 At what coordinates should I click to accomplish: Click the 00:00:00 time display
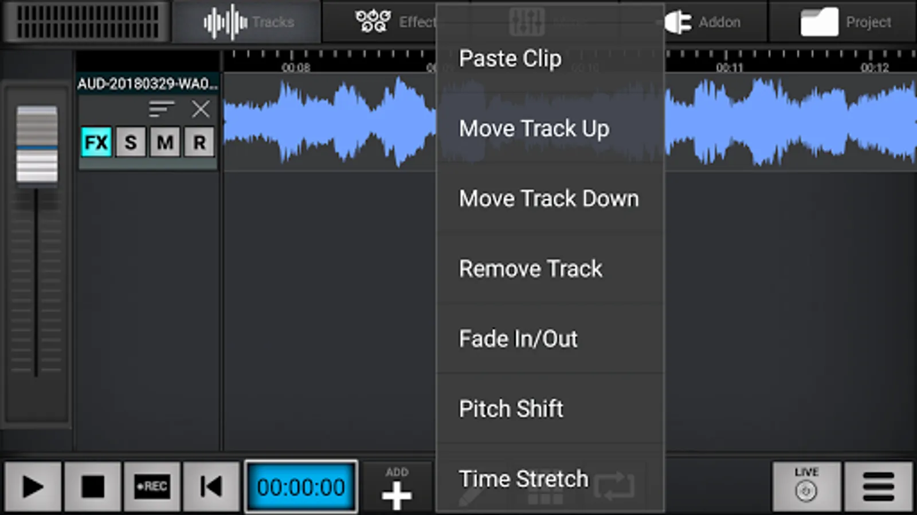click(x=301, y=487)
